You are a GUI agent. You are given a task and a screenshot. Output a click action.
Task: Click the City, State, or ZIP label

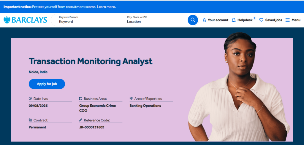(137, 17)
